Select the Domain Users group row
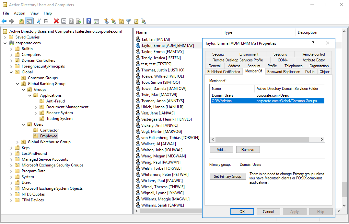The height and width of the screenshot is (224, 349). [267, 95]
